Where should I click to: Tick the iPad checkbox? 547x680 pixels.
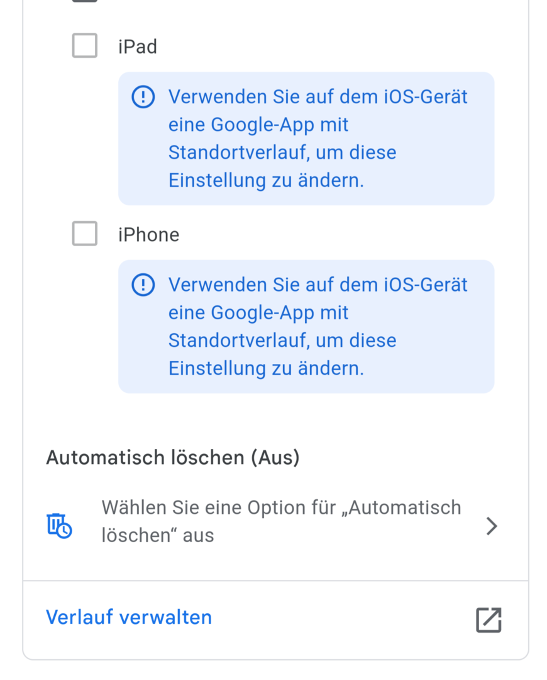[x=85, y=46]
